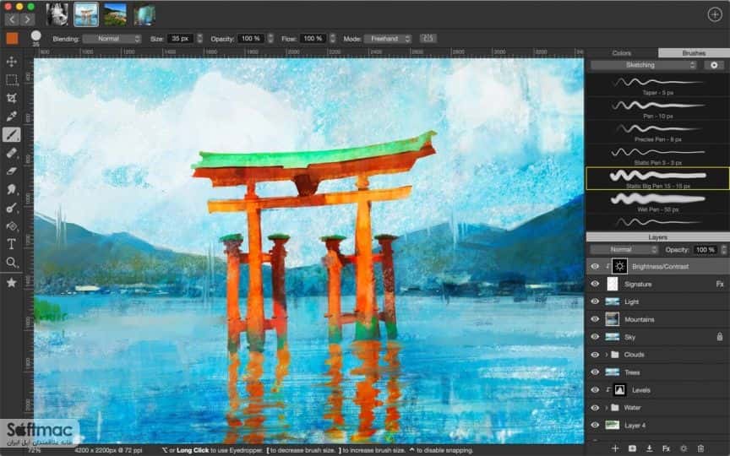Open Fx effects in Layers footer
730x456 pixels.
tap(666, 448)
